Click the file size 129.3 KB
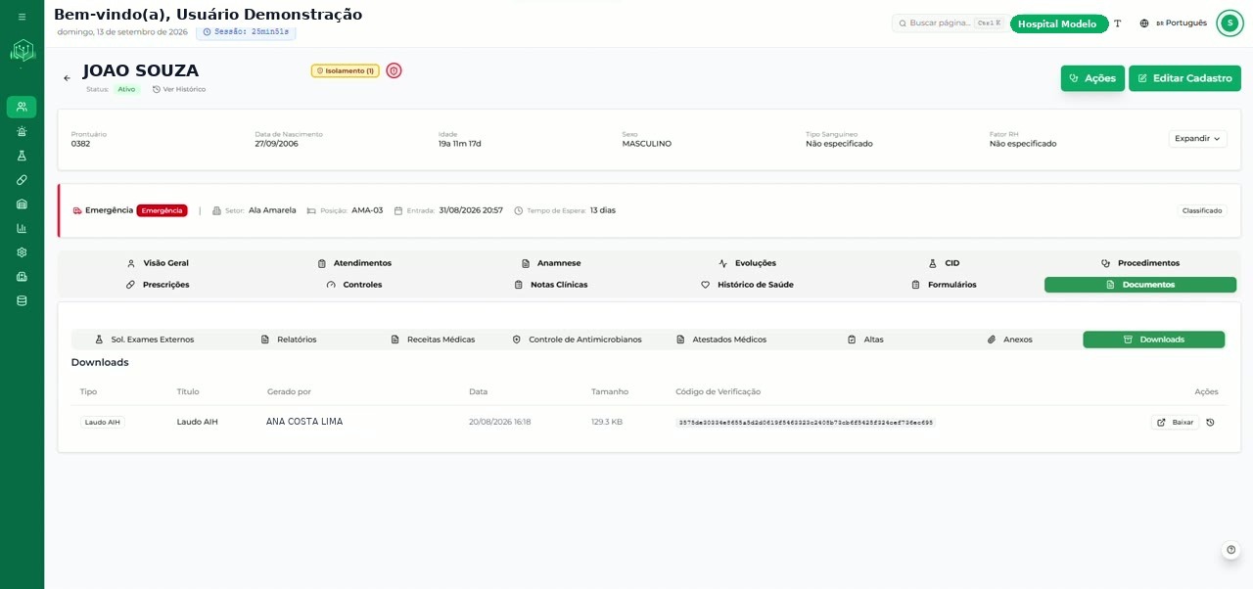This screenshot has height=589, width=1253. 607,423
